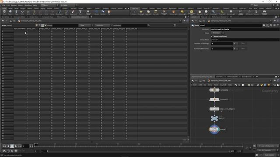Click the spreadsheet Group filter field
The height and width of the screenshot is (157, 280).
65,25
